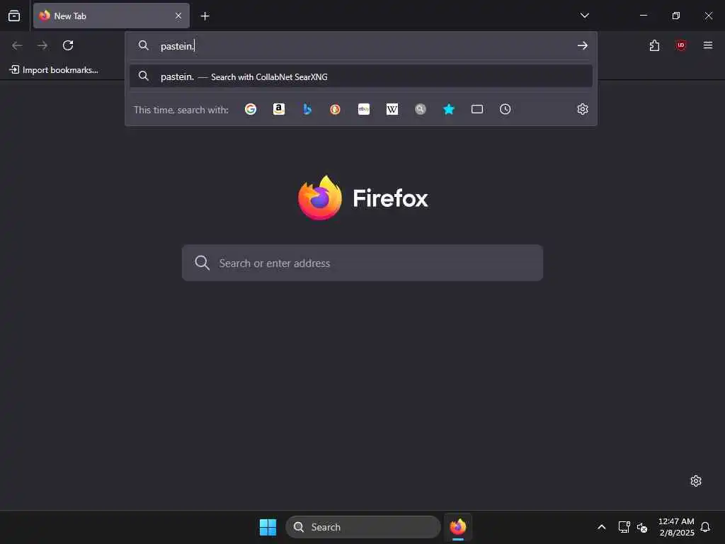Search this time with DuckDuckGo
Screen dimensions: 725x544
coord(335,109)
